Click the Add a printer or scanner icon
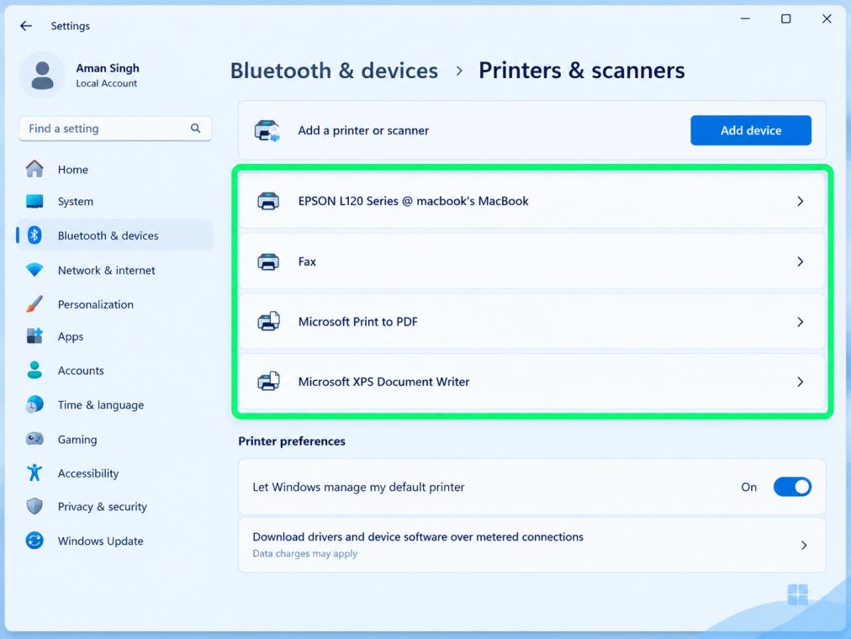This screenshot has height=639, width=851. coord(267,130)
